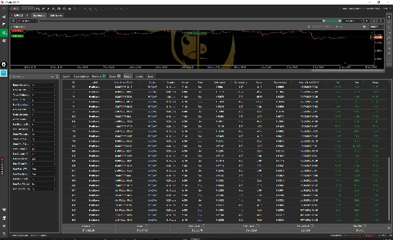Viewport: 393px width, 240px height.
Task: Open the first Yes parameter dropdown
Action: pyautogui.click(x=43, y=169)
